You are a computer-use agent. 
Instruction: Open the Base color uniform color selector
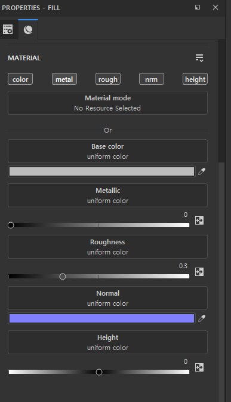(107, 151)
